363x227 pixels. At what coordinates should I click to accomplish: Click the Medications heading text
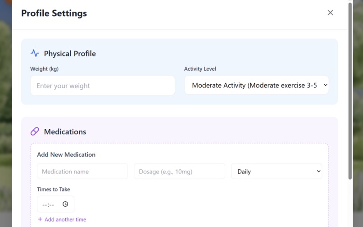tap(65, 132)
